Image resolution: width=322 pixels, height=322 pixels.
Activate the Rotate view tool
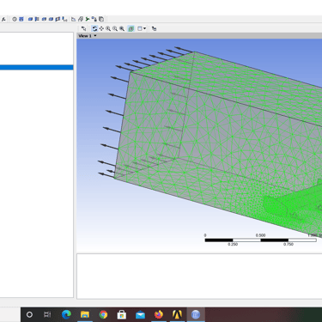click(x=94, y=28)
